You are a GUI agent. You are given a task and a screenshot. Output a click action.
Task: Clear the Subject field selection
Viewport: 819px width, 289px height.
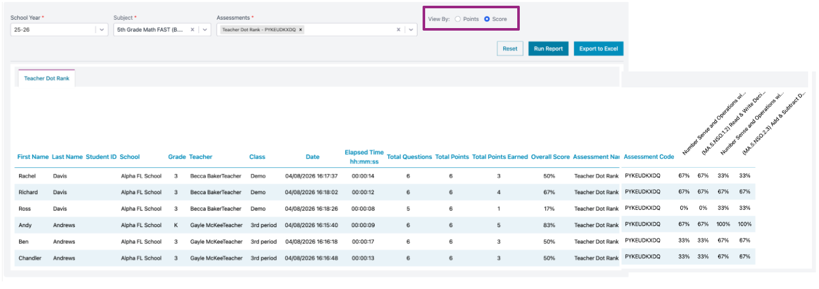point(192,29)
